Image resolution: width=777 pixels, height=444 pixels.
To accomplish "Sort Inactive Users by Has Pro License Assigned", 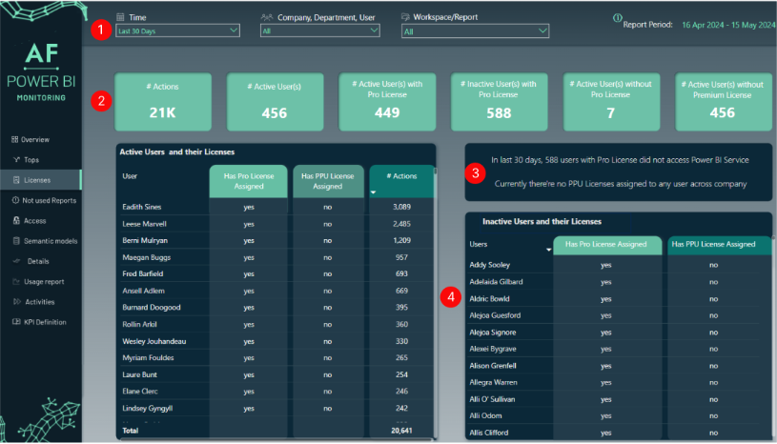I will (x=607, y=245).
